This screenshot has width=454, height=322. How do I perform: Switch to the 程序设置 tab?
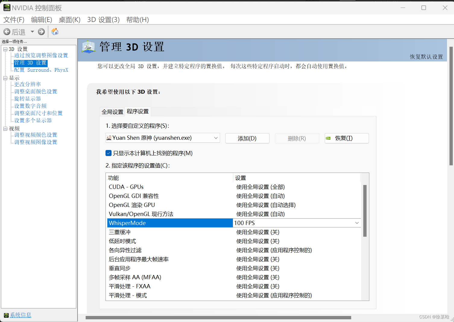pyautogui.click(x=138, y=111)
